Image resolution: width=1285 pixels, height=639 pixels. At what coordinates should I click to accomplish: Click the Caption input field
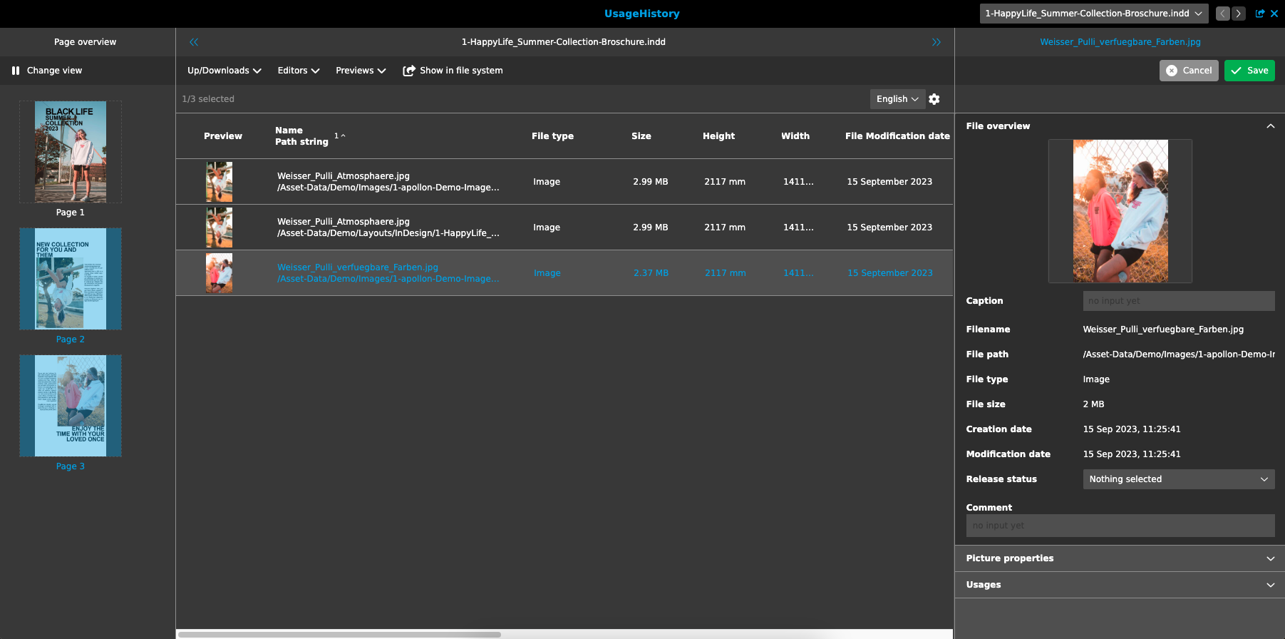(1178, 301)
